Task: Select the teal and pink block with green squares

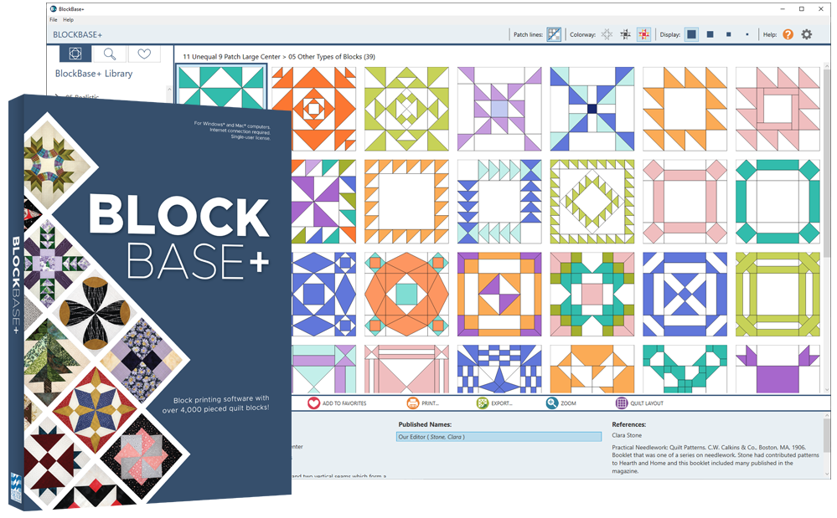Action: coord(592,295)
